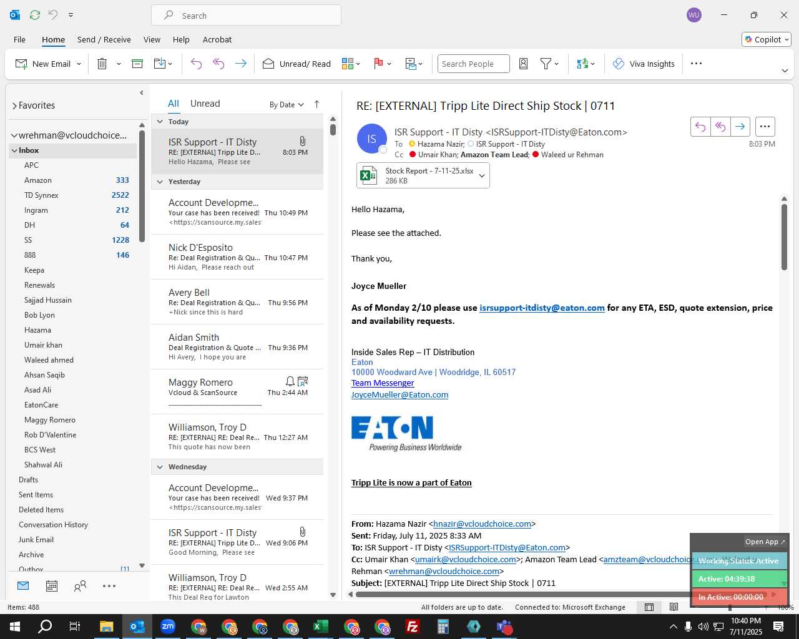
Task: Open the By Date sort dropdown
Action: (x=287, y=105)
